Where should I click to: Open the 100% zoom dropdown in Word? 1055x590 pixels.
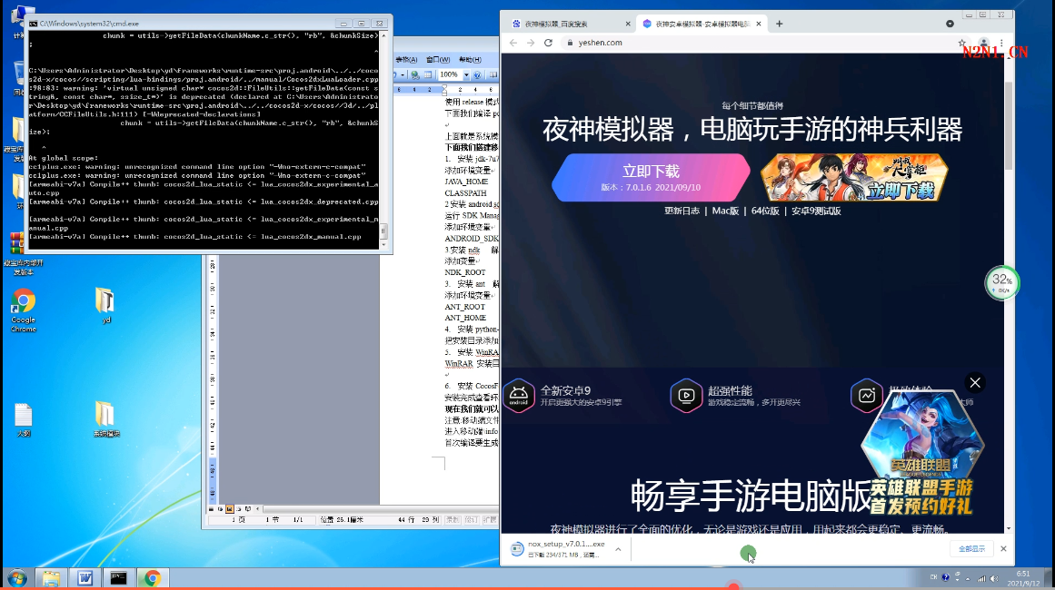466,75
